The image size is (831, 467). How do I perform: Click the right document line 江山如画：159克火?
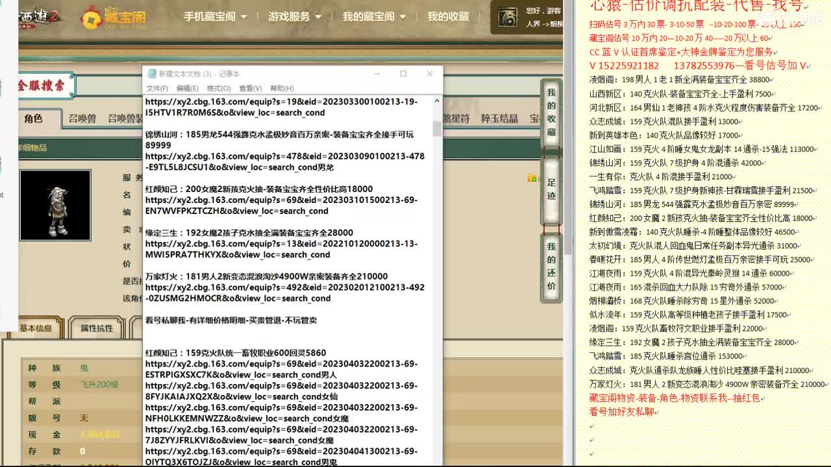coord(704,149)
